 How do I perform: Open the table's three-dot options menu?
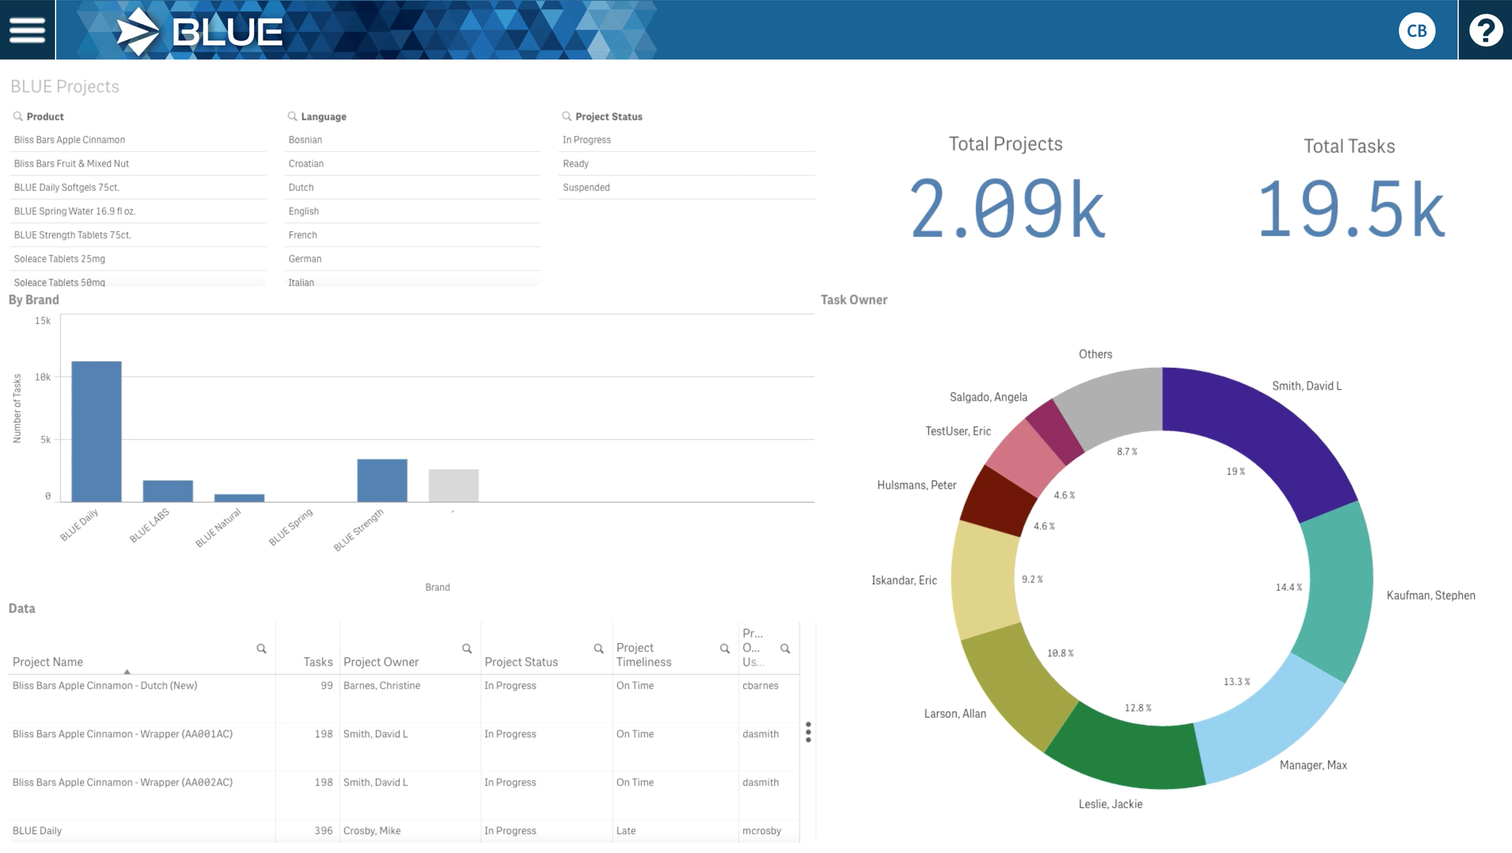point(808,732)
